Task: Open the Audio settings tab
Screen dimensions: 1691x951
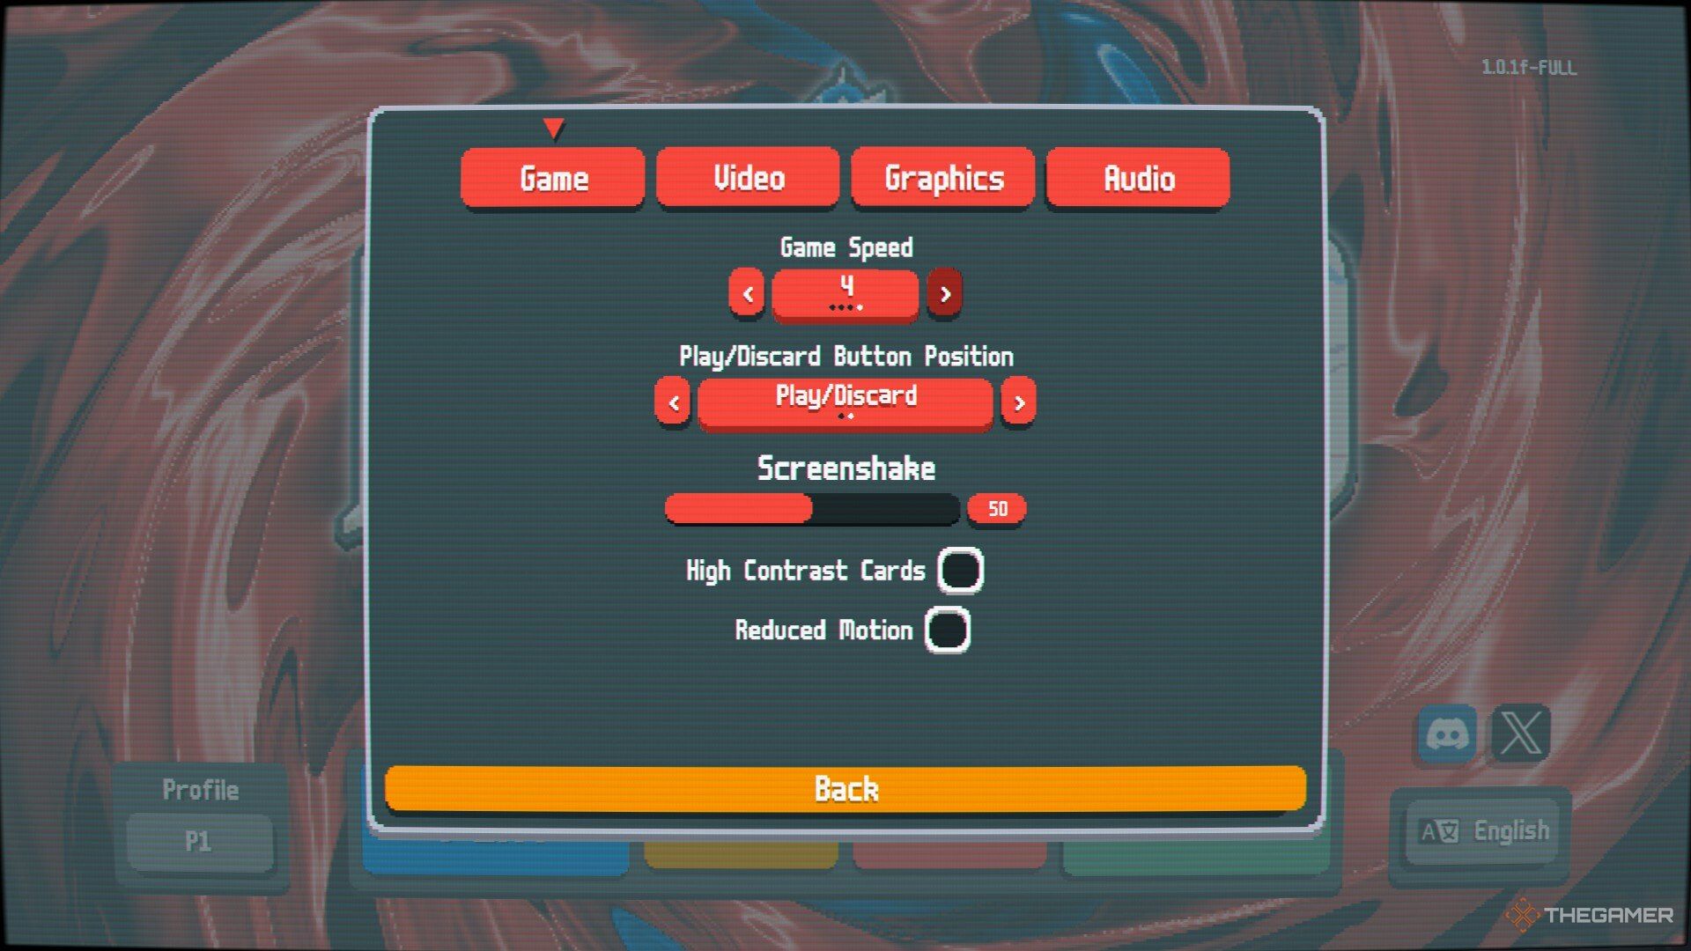Action: click(x=1138, y=179)
